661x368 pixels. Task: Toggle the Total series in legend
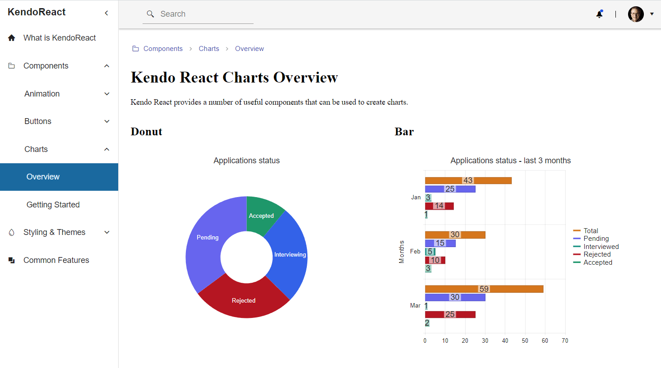[586, 230]
